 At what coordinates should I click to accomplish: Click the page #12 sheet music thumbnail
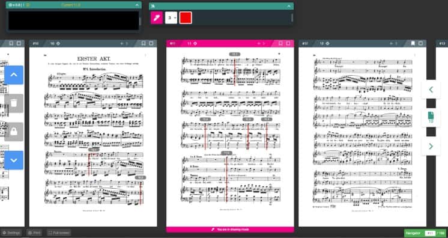362,137
